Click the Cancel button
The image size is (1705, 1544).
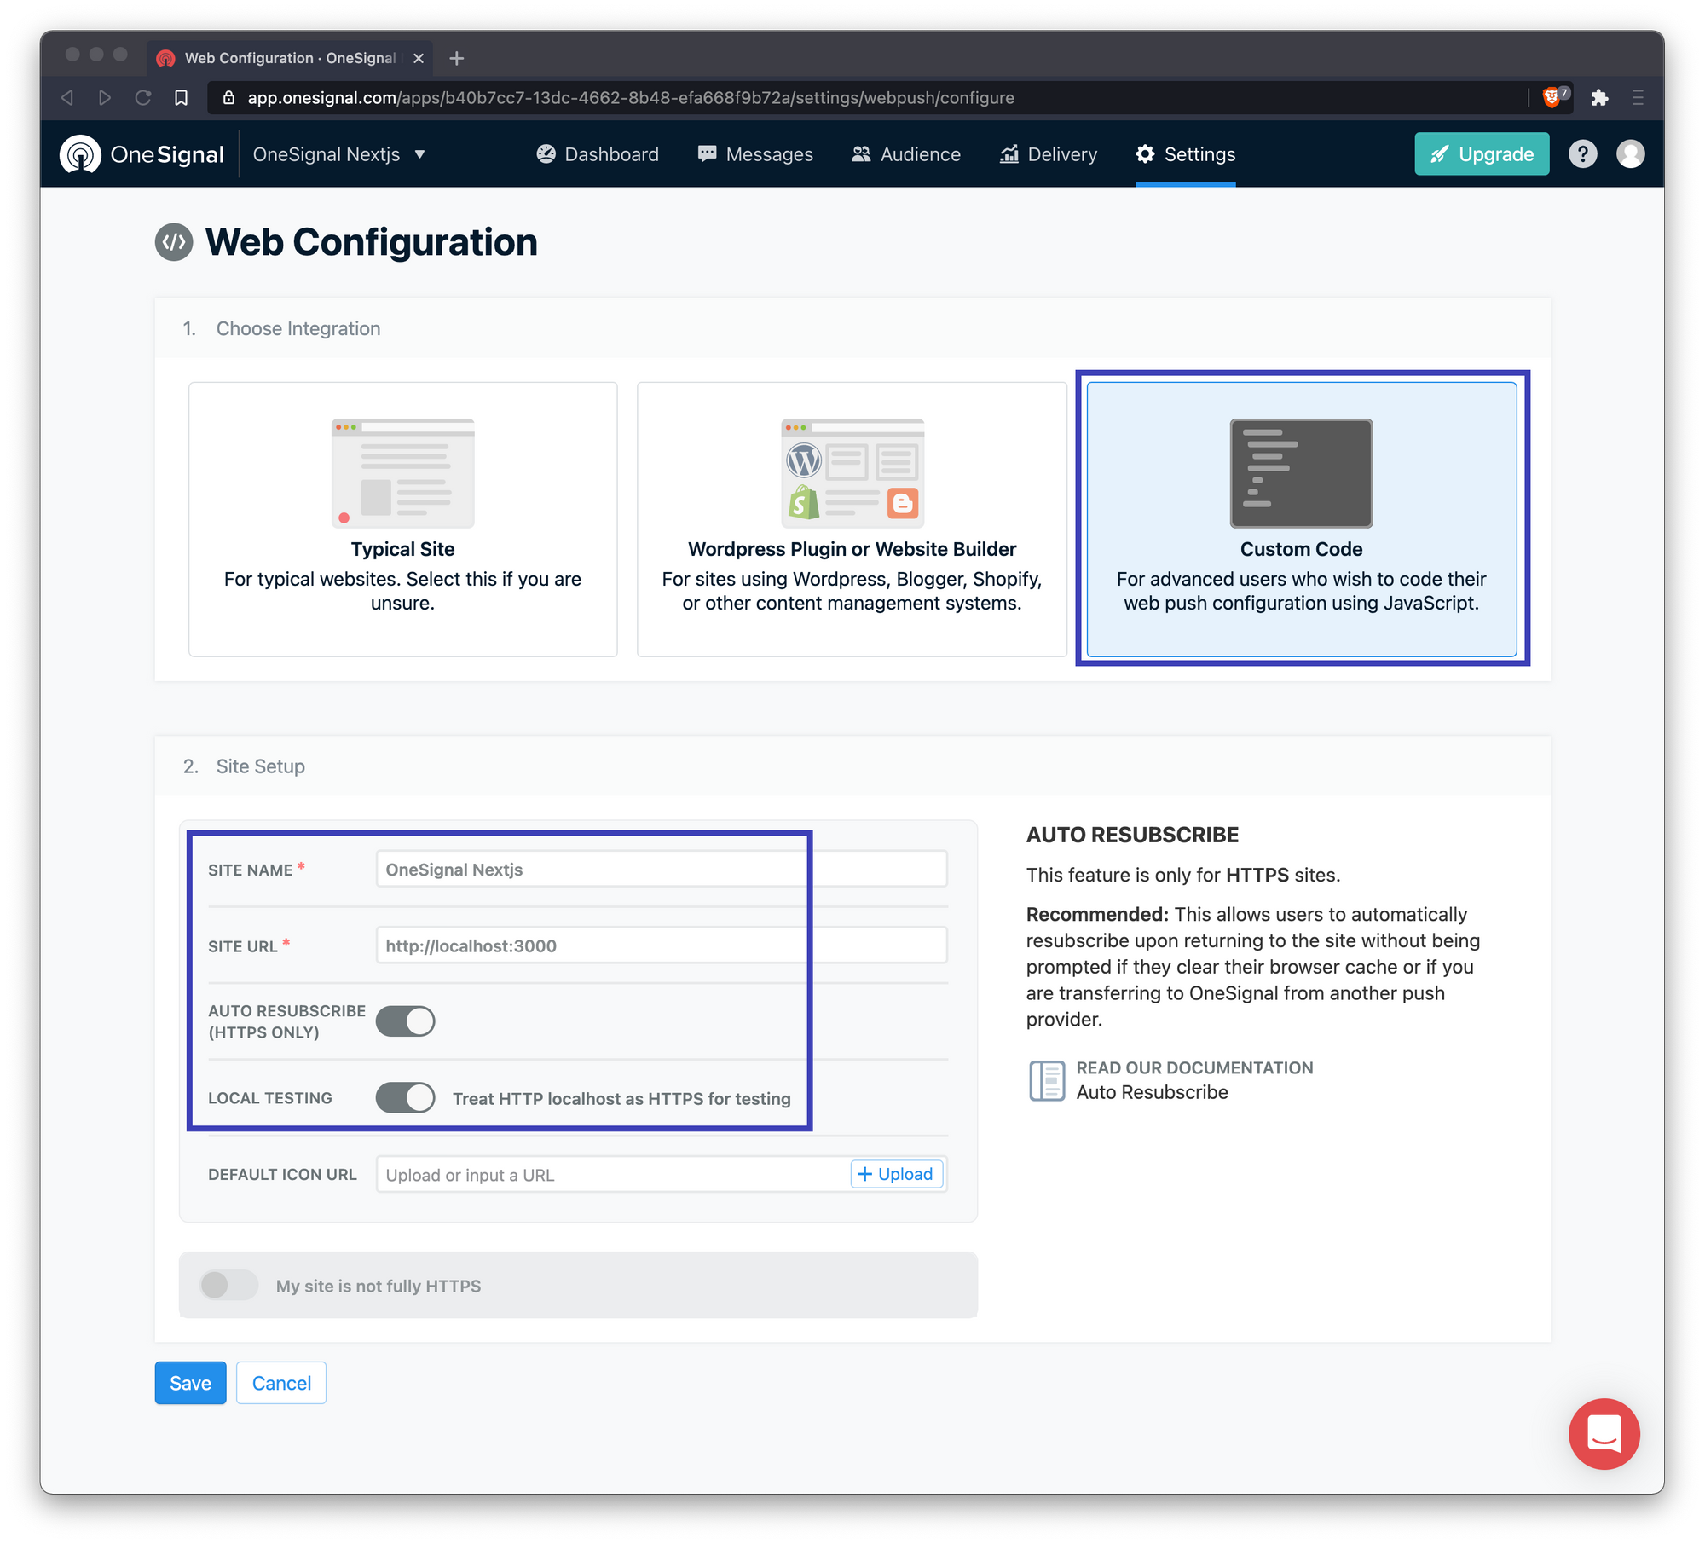pyautogui.click(x=281, y=1383)
